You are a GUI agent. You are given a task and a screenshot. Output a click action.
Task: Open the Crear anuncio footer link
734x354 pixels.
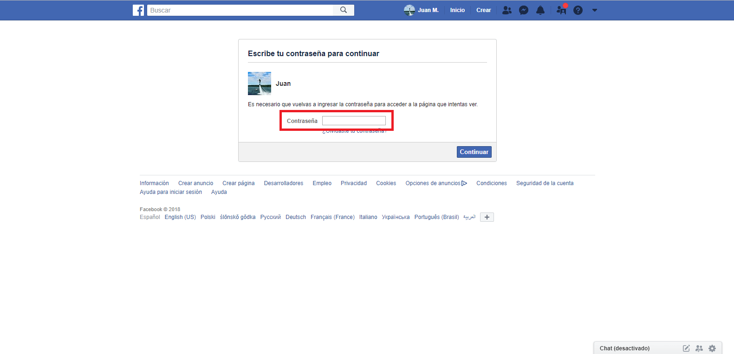pyautogui.click(x=196, y=183)
